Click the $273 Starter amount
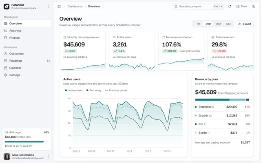 pyautogui.click(x=234, y=132)
